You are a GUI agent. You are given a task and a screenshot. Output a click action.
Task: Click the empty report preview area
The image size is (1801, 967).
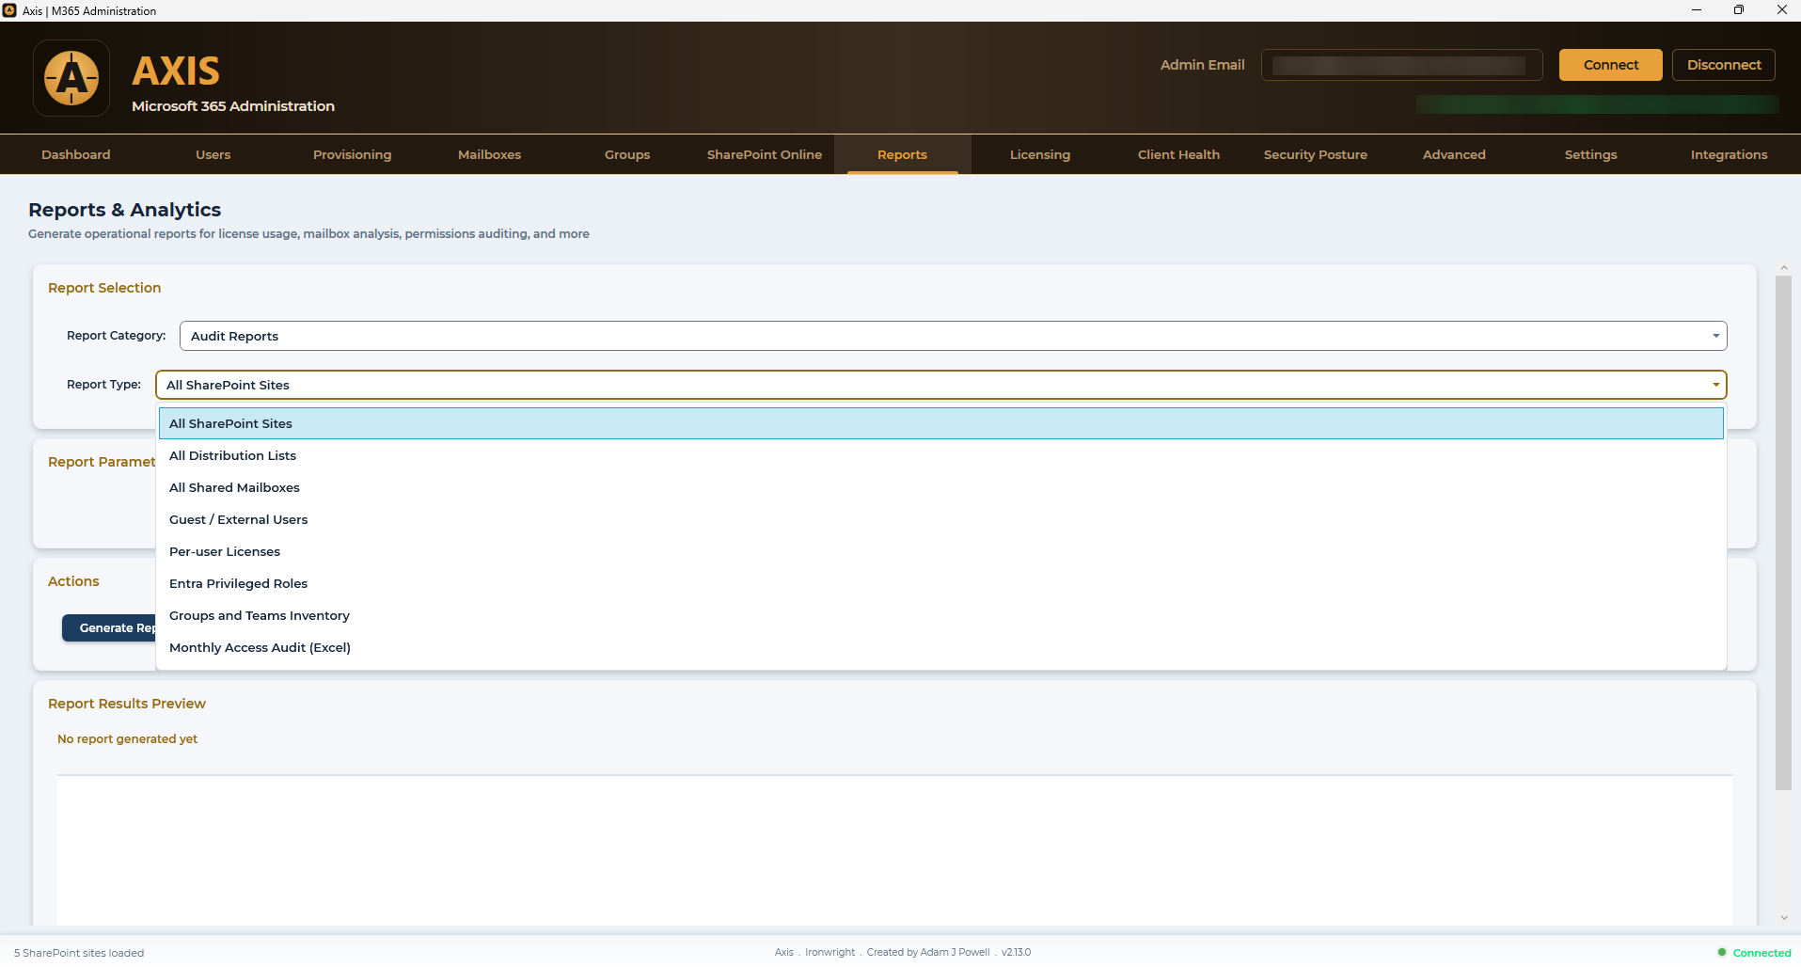(x=894, y=850)
